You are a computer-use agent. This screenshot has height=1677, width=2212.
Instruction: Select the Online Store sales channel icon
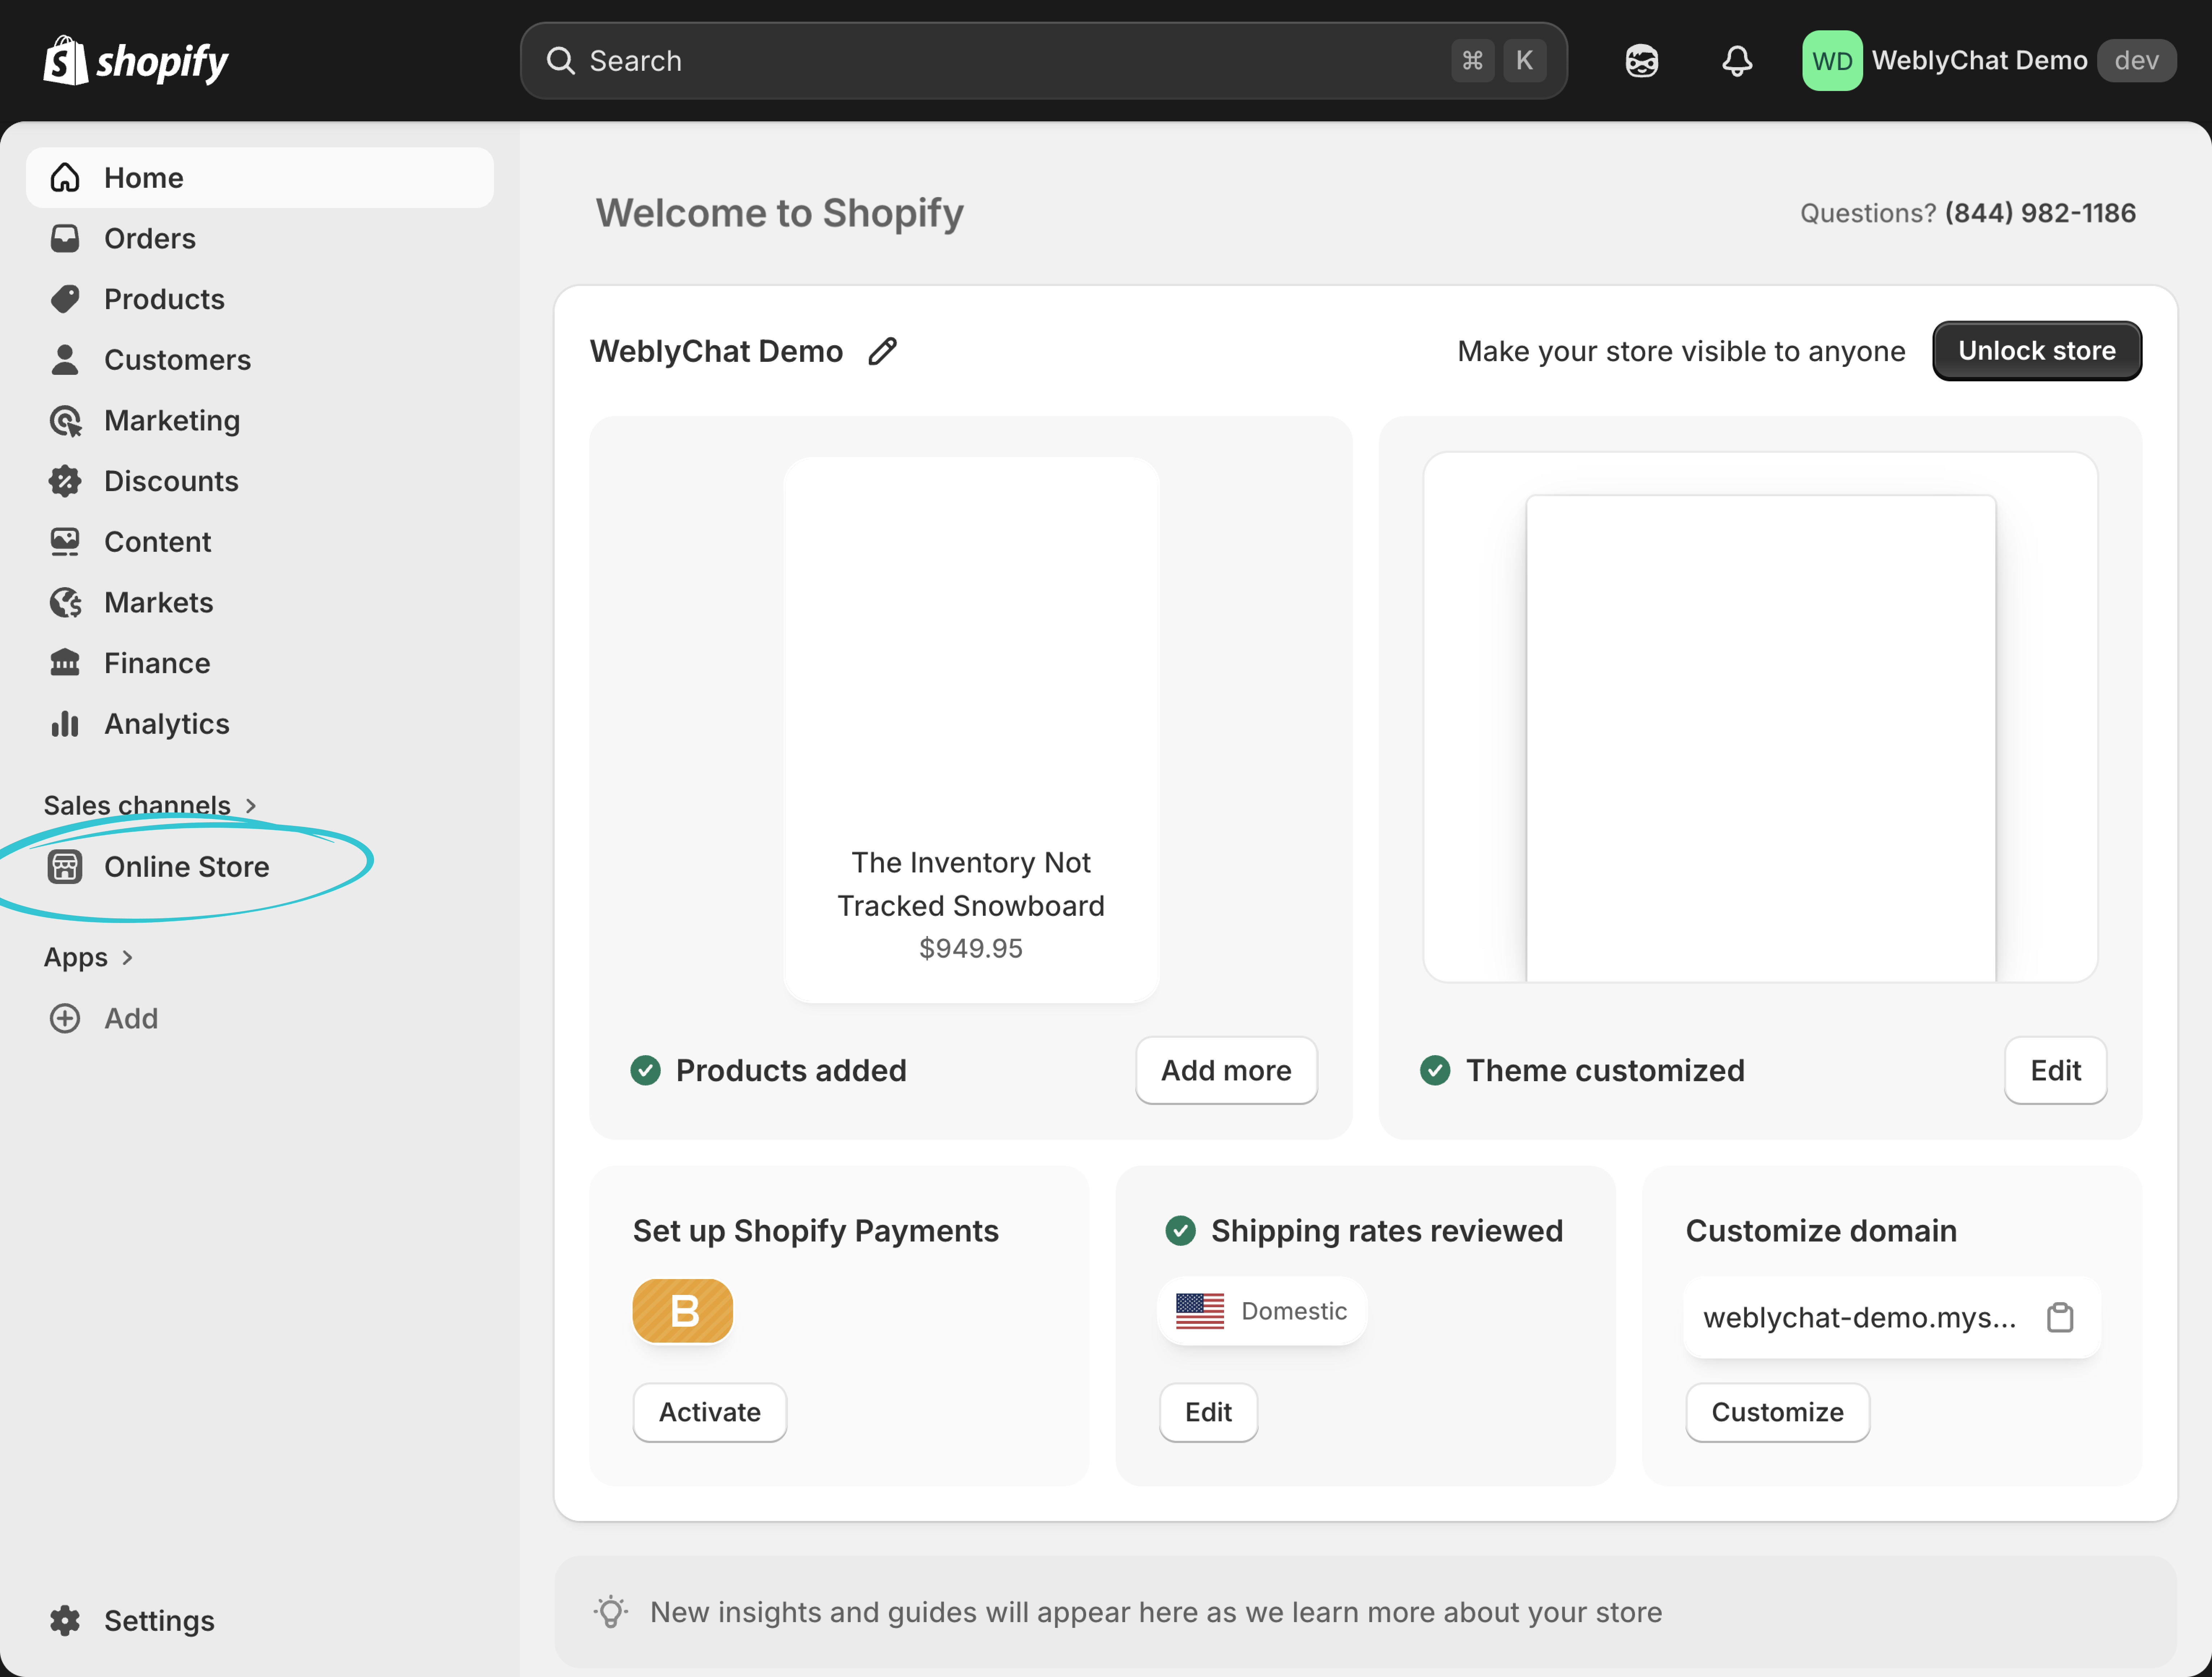65,867
